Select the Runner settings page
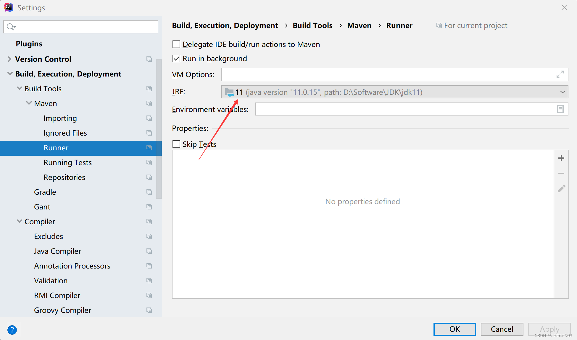The height and width of the screenshot is (340, 577). (x=81, y=148)
